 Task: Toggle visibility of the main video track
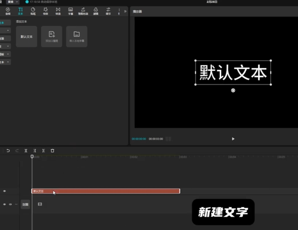pos(4,204)
